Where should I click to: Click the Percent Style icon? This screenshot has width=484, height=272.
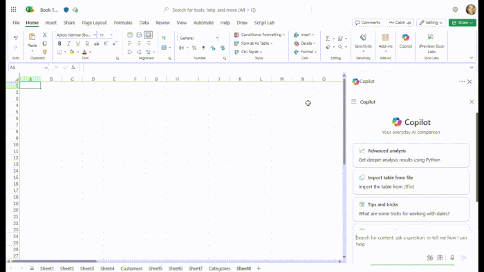coord(194,48)
